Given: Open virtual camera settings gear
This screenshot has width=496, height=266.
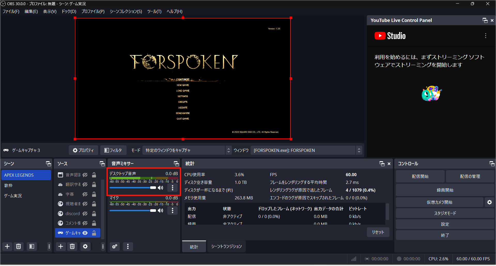Looking at the screenshot, I should point(490,202).
